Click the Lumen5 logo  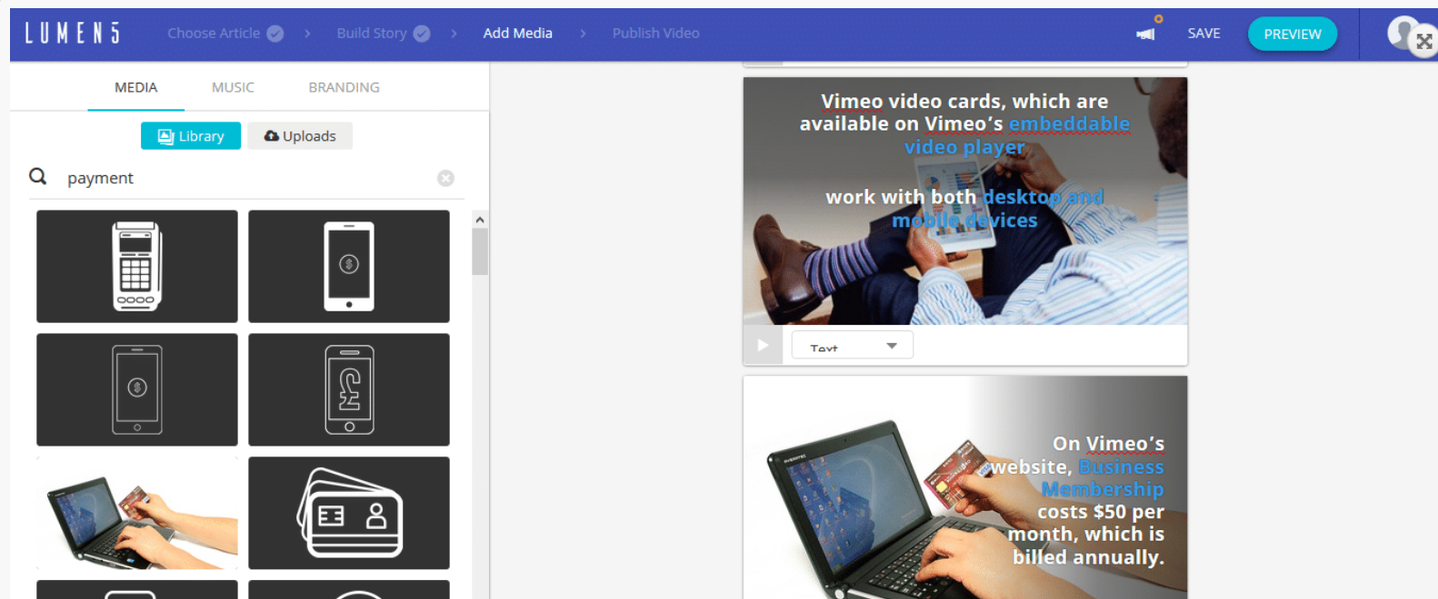click(x=72, y=34)
